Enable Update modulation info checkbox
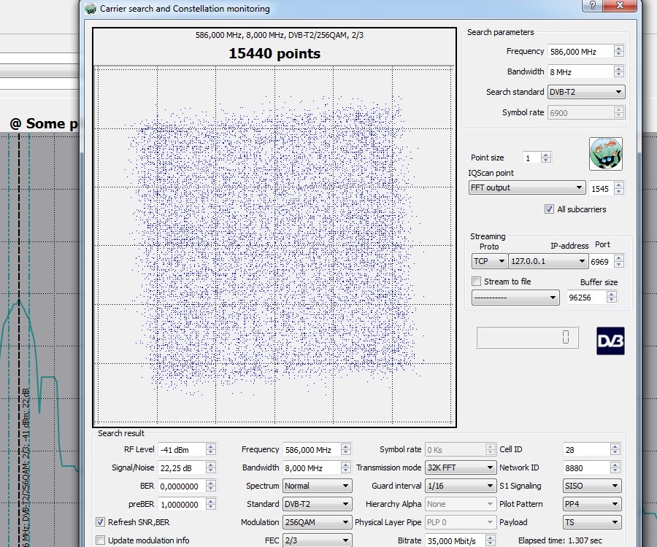The width and height of the screenshot is (657, 547). click(x=100, y=540)
